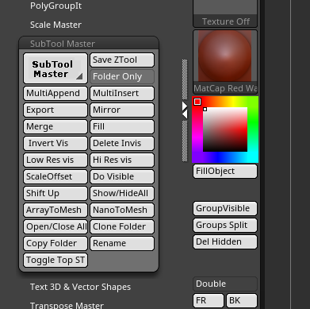This screenshot has width=310, height=309.
Task: Click the right-pointing divider arrow
Action: click(x=185, y=106)
